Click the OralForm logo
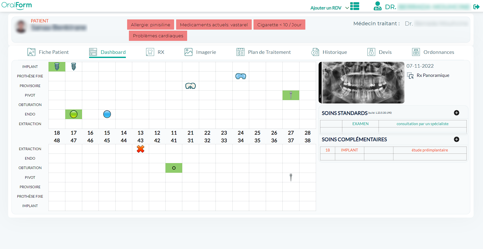The height and width of the screenshot is (249, 483). pos(17,6)
